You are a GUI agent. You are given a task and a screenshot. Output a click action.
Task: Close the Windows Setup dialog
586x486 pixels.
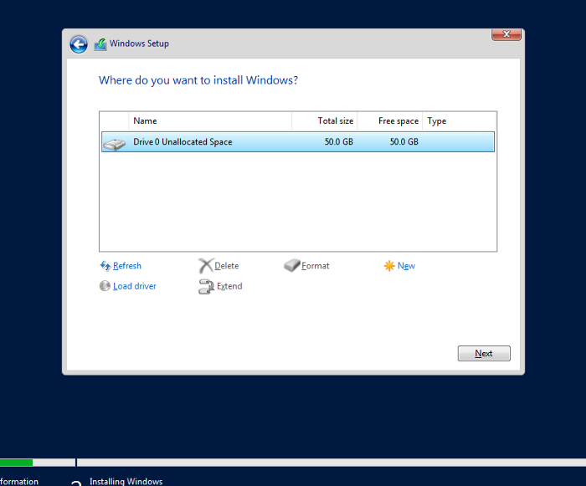(x=506, y=34)
